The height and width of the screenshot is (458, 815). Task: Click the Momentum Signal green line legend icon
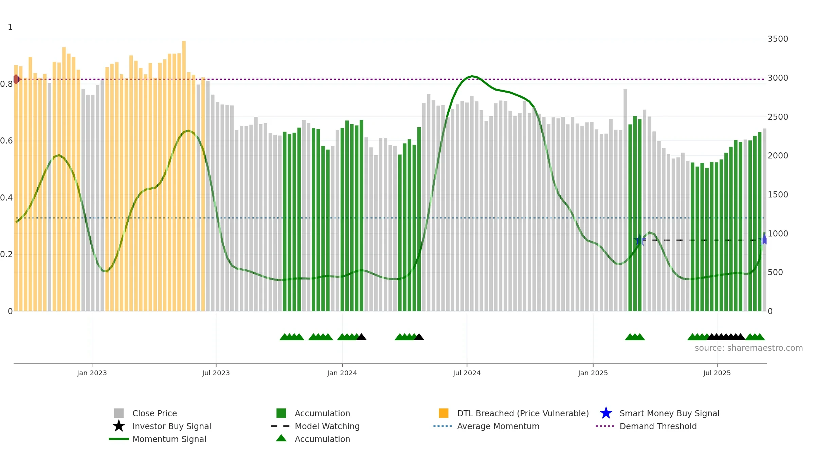(x=119, y=439)
